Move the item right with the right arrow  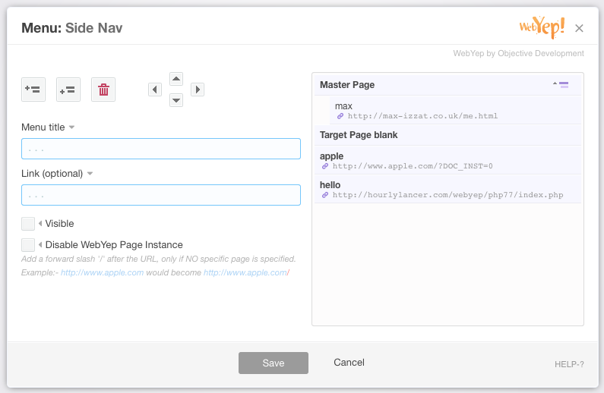198,90
